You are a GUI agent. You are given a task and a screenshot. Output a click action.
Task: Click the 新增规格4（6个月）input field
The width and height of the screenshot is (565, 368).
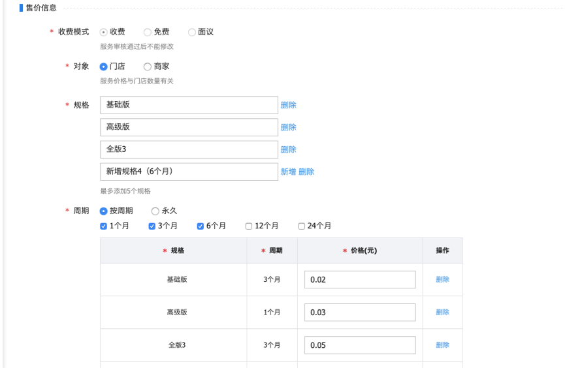point(189,172)
